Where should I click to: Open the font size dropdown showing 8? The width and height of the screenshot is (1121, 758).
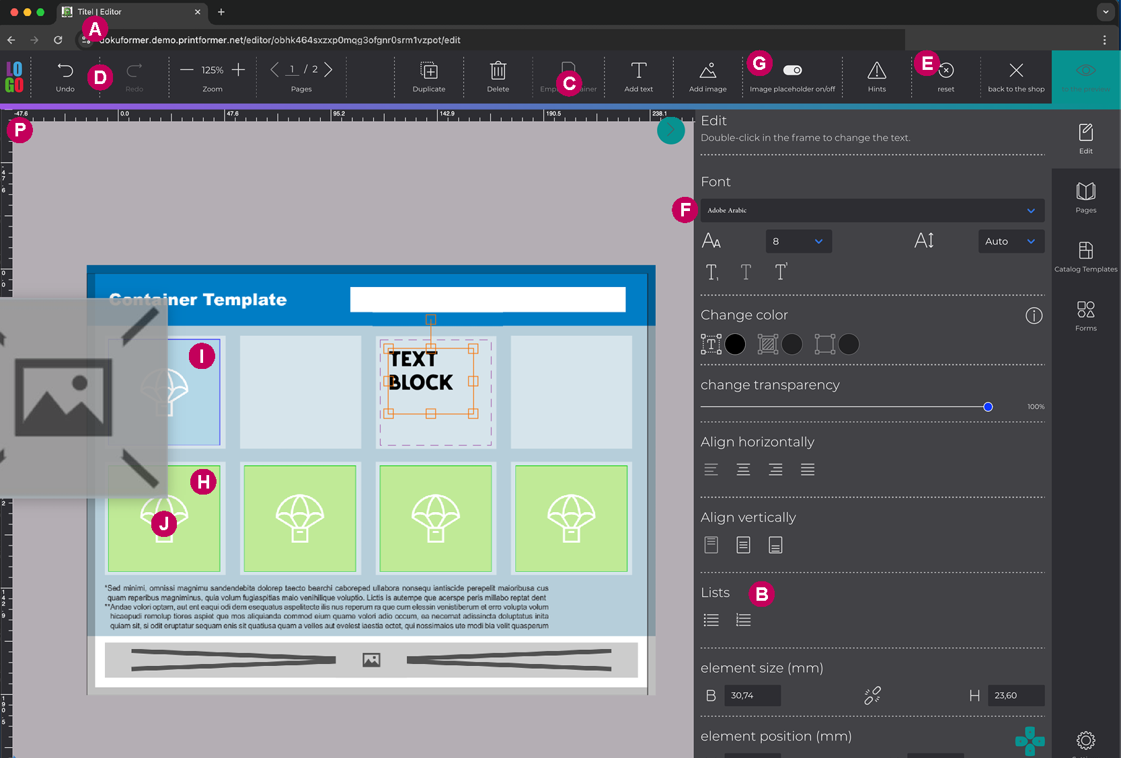798,241
